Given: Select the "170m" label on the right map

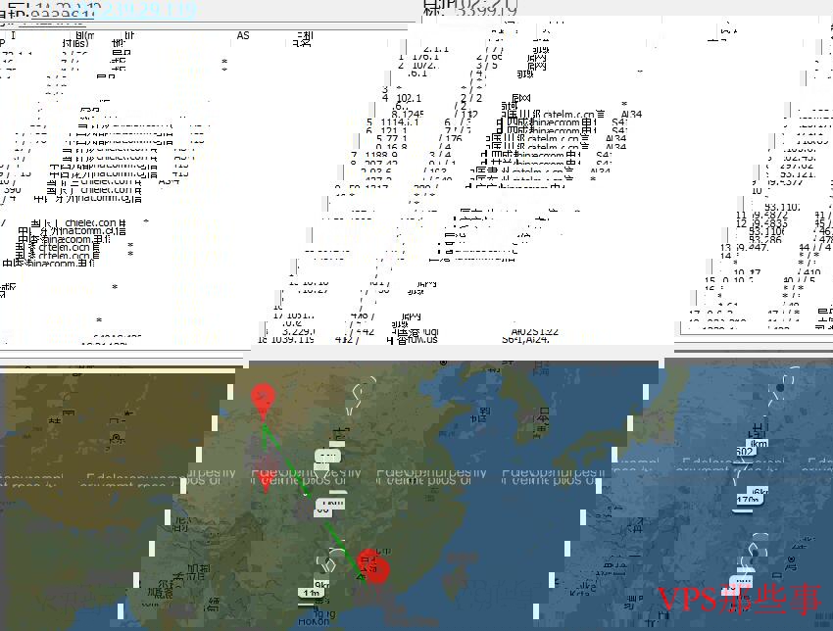Looking at the screenshot, I should coord(748,501).
